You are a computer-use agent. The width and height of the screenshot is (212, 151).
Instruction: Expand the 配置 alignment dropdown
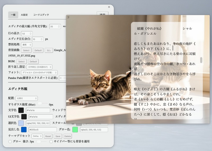click(26, 98)
